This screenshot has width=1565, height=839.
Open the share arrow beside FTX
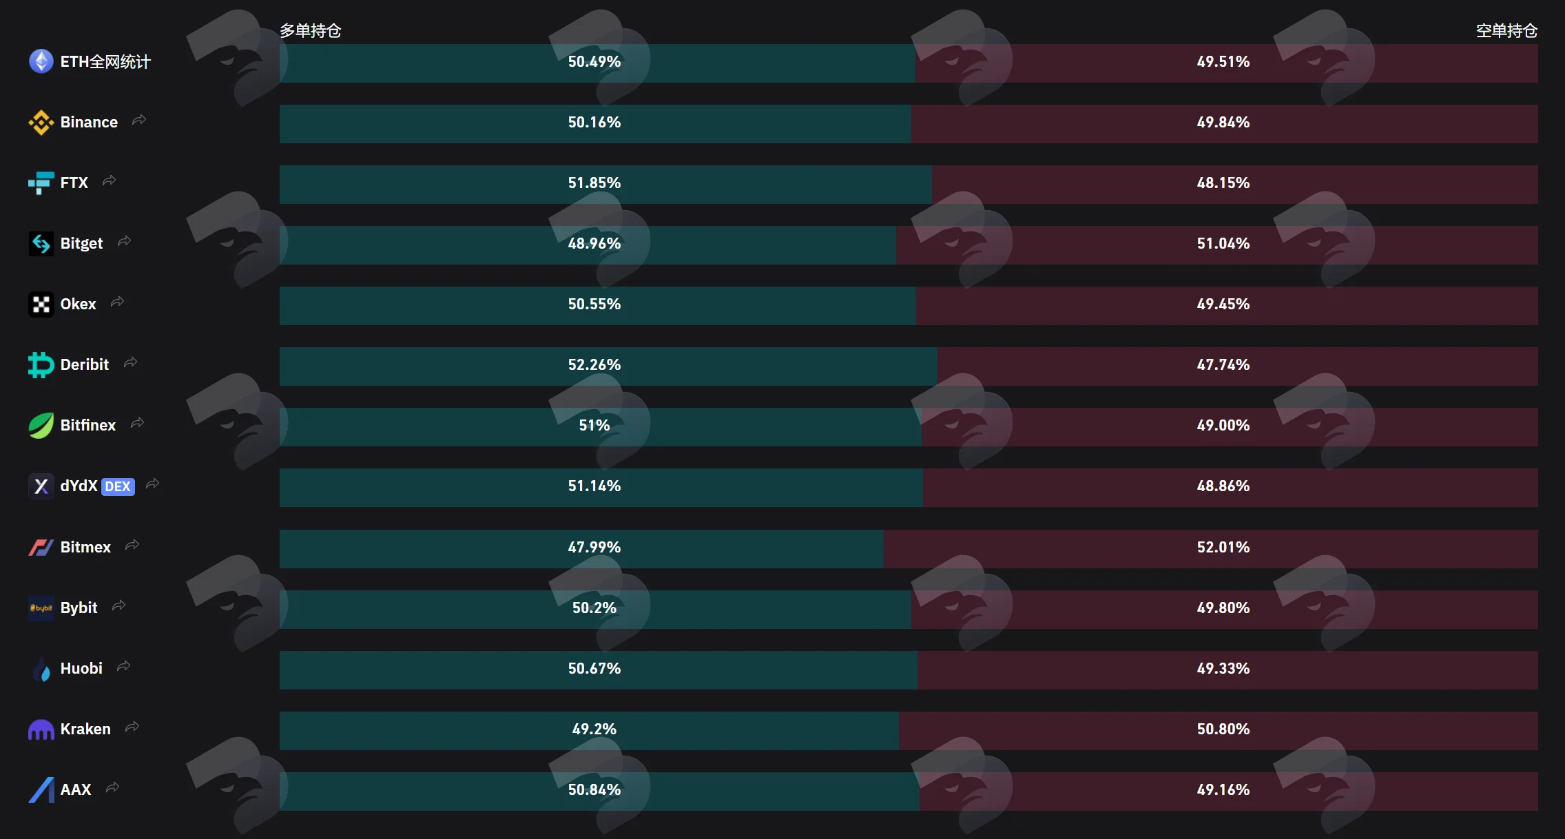[109, 181]
